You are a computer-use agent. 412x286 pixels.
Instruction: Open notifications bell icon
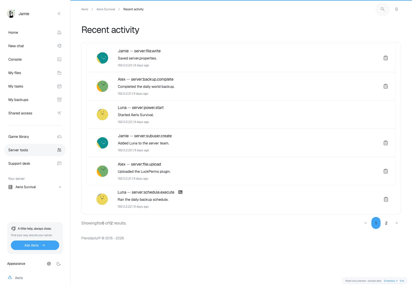click(397, 9)
